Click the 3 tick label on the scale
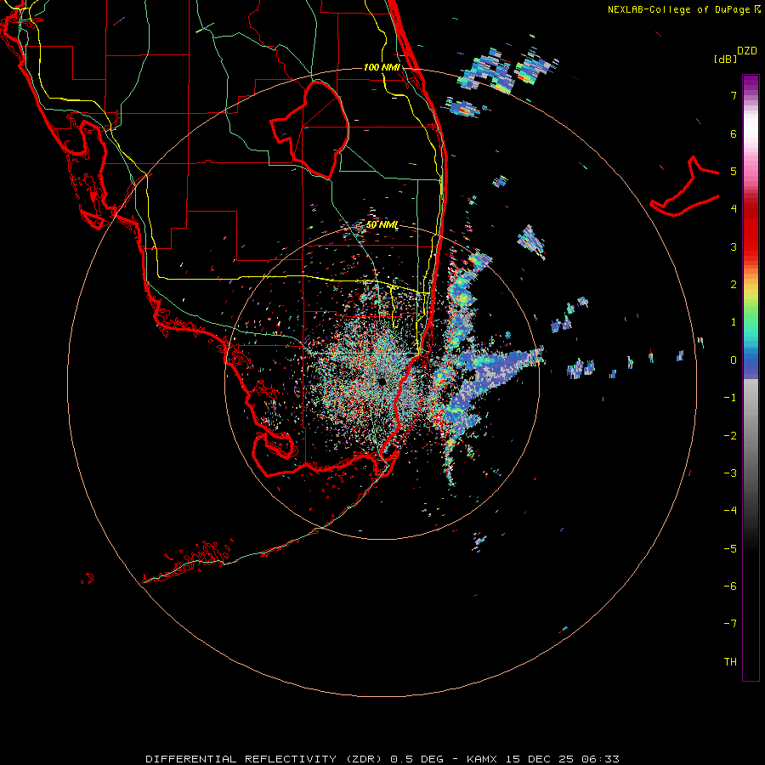This screenshot has width=765, height=765. click(x=734, y=246)
